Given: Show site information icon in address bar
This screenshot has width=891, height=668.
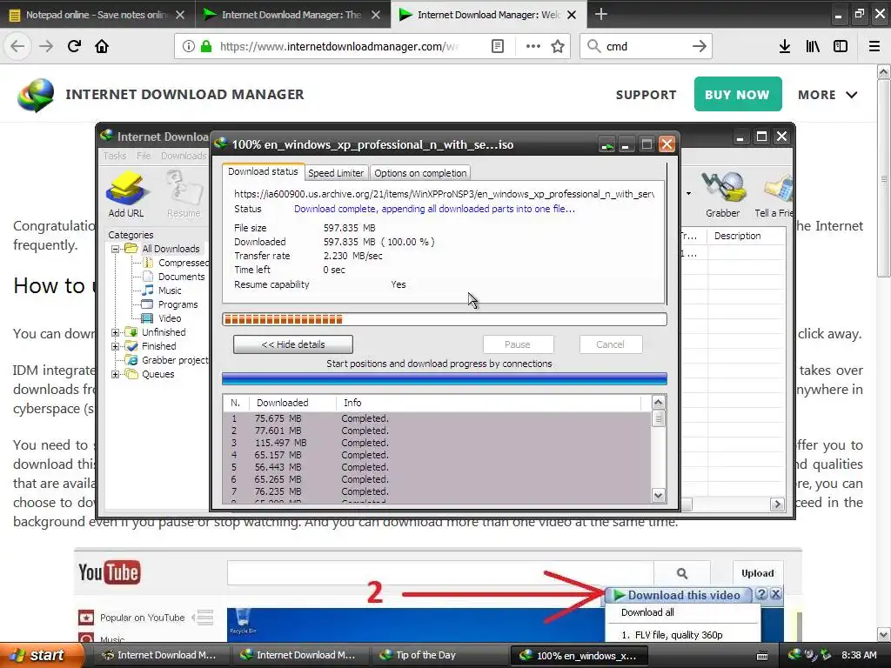Looking at the screenshot, I should [x=189, y=46].
